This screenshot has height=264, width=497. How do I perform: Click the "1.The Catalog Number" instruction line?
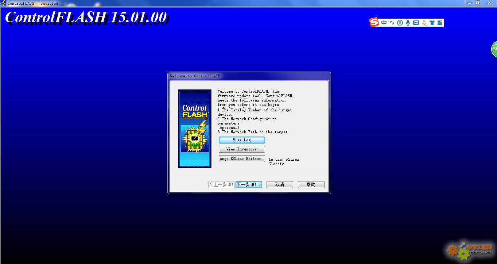coord(255,112)
